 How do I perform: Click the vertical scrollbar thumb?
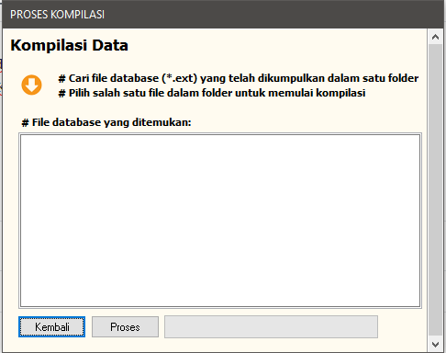435,190
